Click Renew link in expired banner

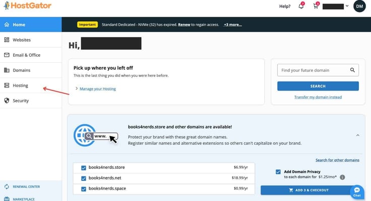(184, 25)
